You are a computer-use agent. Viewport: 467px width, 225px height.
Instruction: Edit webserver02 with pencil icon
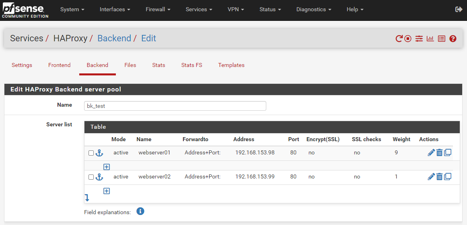click(431, 177)
